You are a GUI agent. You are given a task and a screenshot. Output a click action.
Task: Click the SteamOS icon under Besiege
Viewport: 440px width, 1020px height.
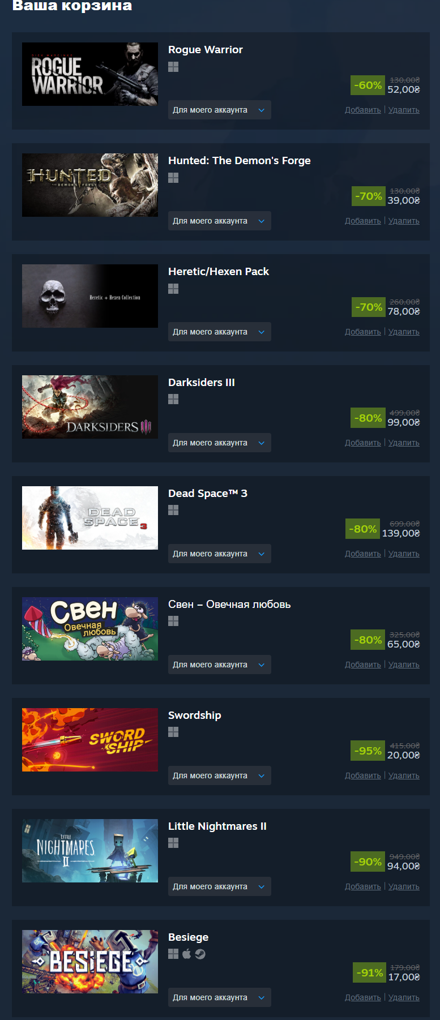pyautogui.click(x=200, y=954)
